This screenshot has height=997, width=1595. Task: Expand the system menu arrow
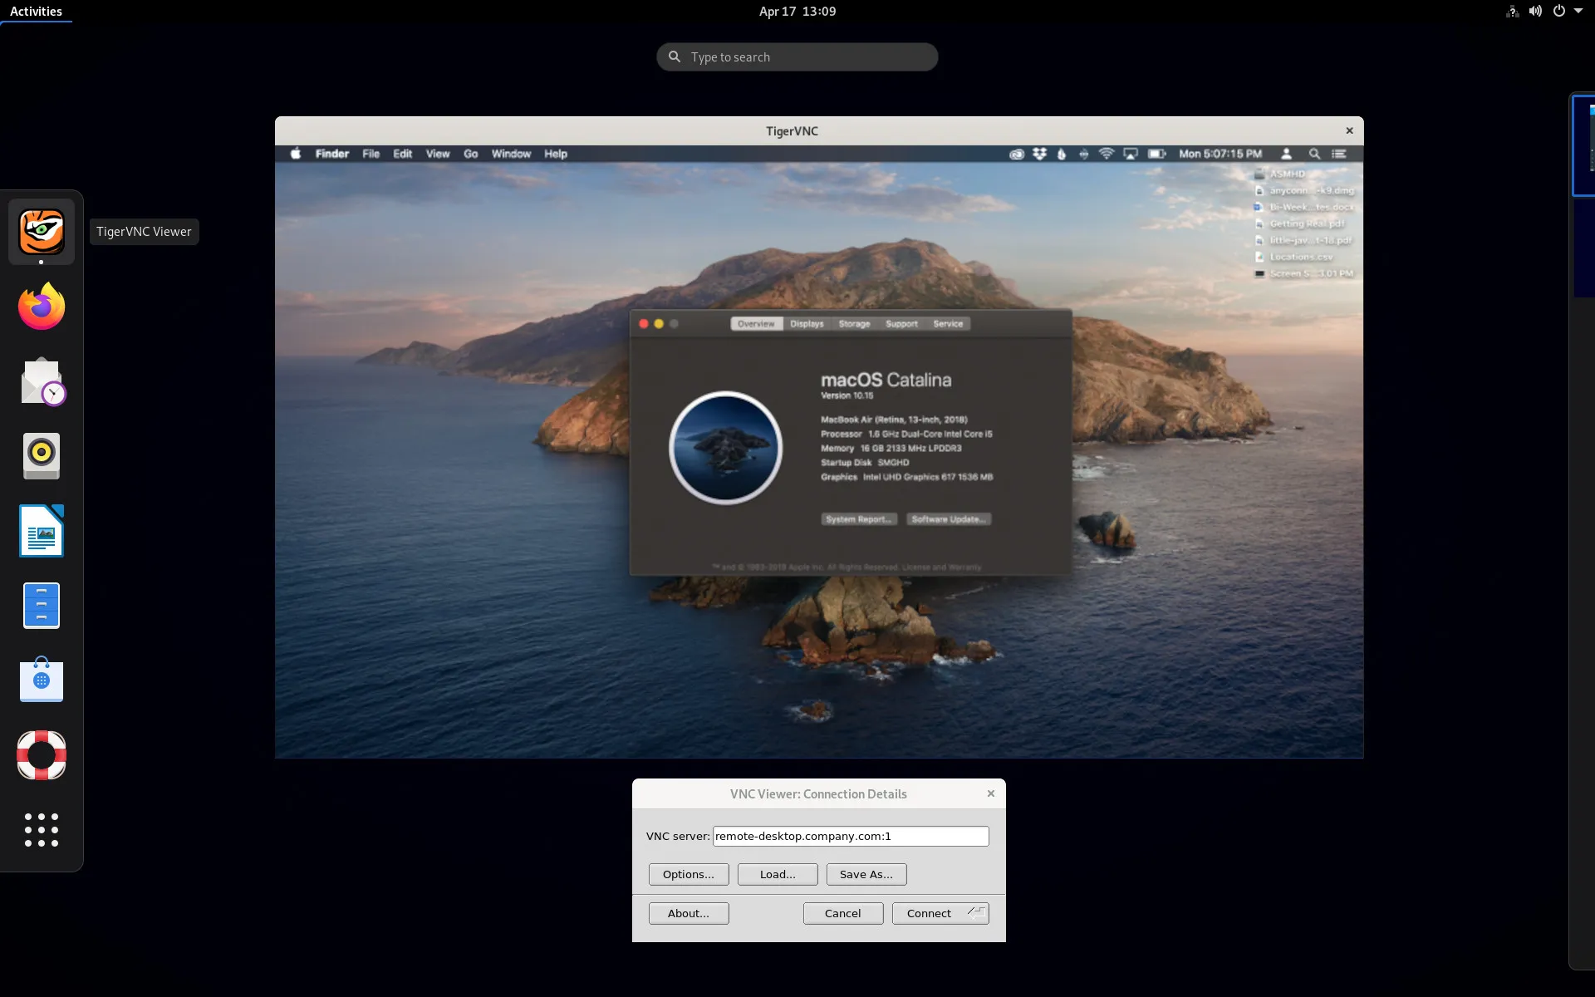(x=1578, y=11)
